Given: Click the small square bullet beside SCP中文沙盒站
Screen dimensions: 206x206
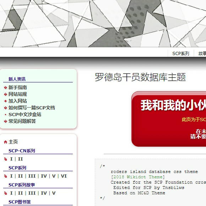Looking at the screenshot, I should point(5,115).
